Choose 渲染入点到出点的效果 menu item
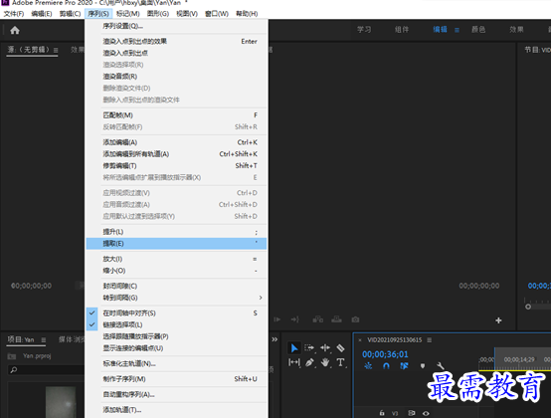Viewport: 551px width, 418px height. [176, 41]
